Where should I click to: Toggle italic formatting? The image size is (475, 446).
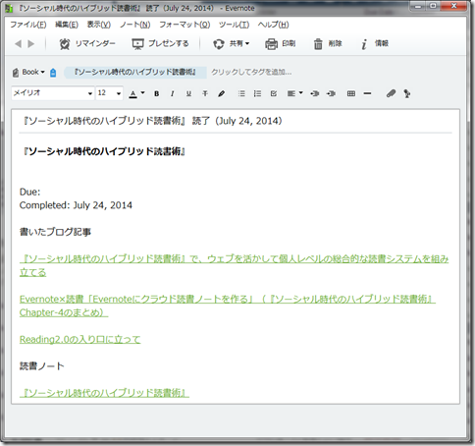point(173,94)
